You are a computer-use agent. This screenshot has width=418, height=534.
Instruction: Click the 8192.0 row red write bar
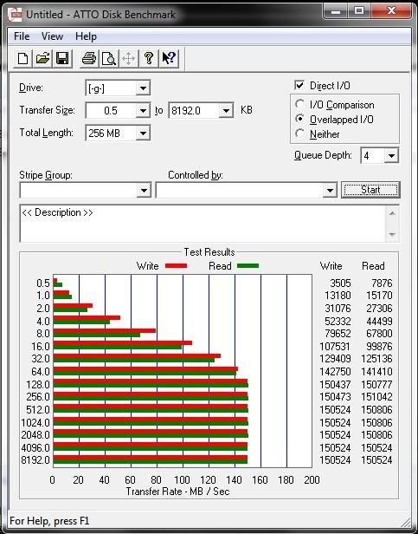(150, 458)
